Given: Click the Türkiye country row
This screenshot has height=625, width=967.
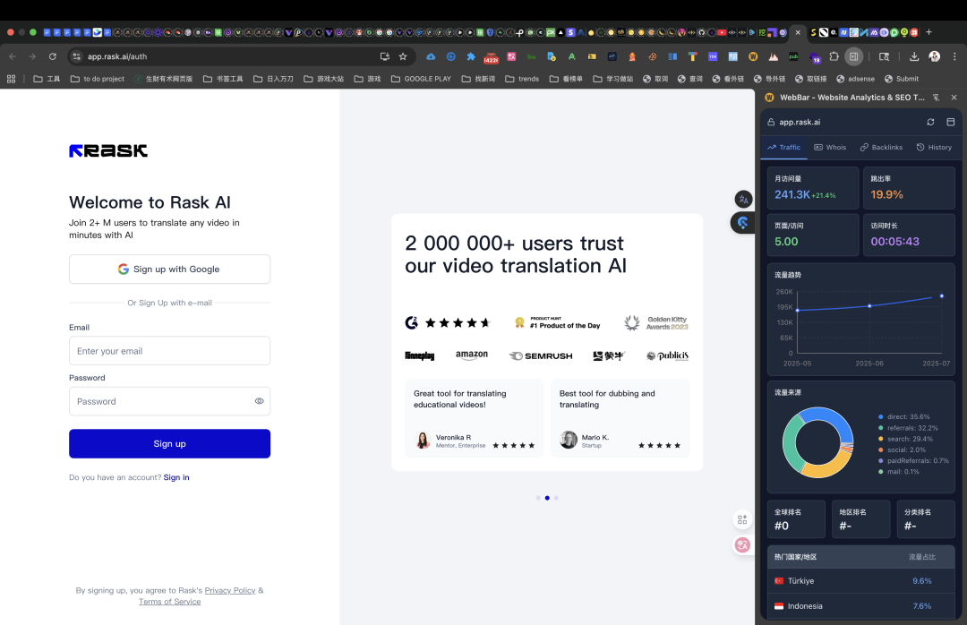Looking at the screenshot, I should 861,581.
